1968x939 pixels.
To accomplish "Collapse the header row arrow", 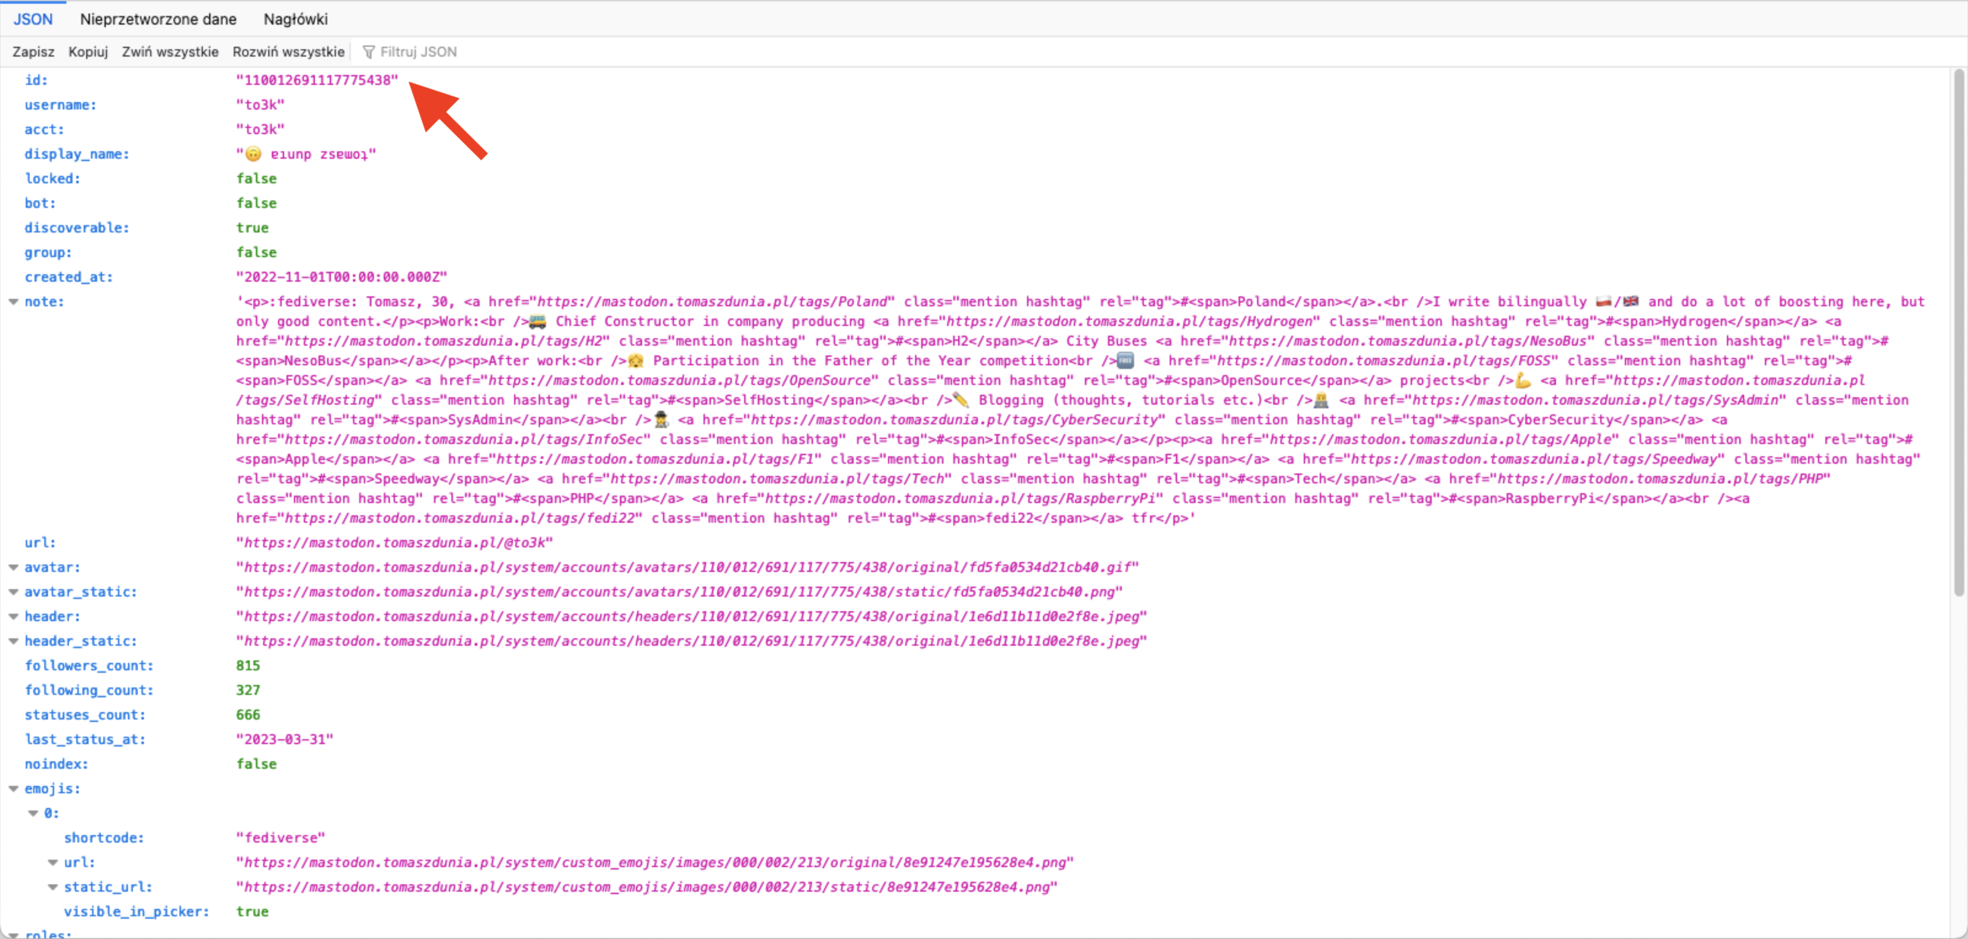I will pyautogui.click(x=13, y=617).
